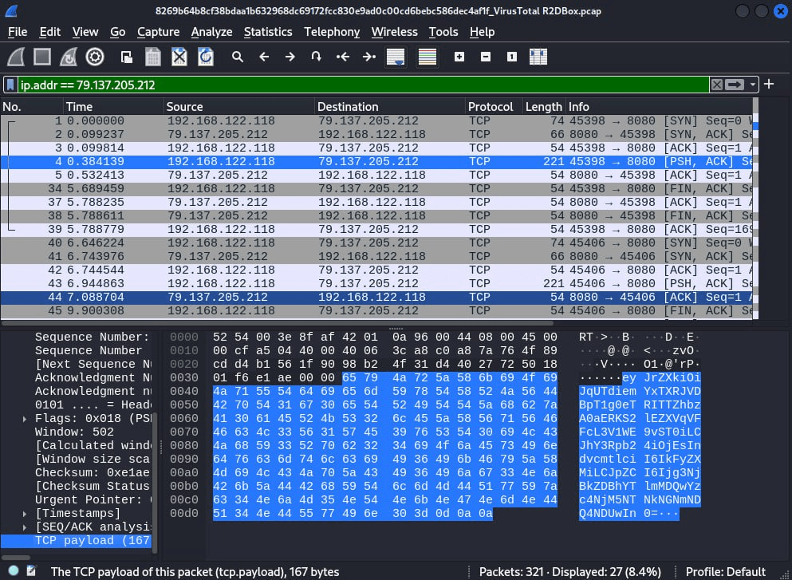Open capture file properties from the status bar icon
The width and height of the screenshot is (792, 580).
[31, 571]
